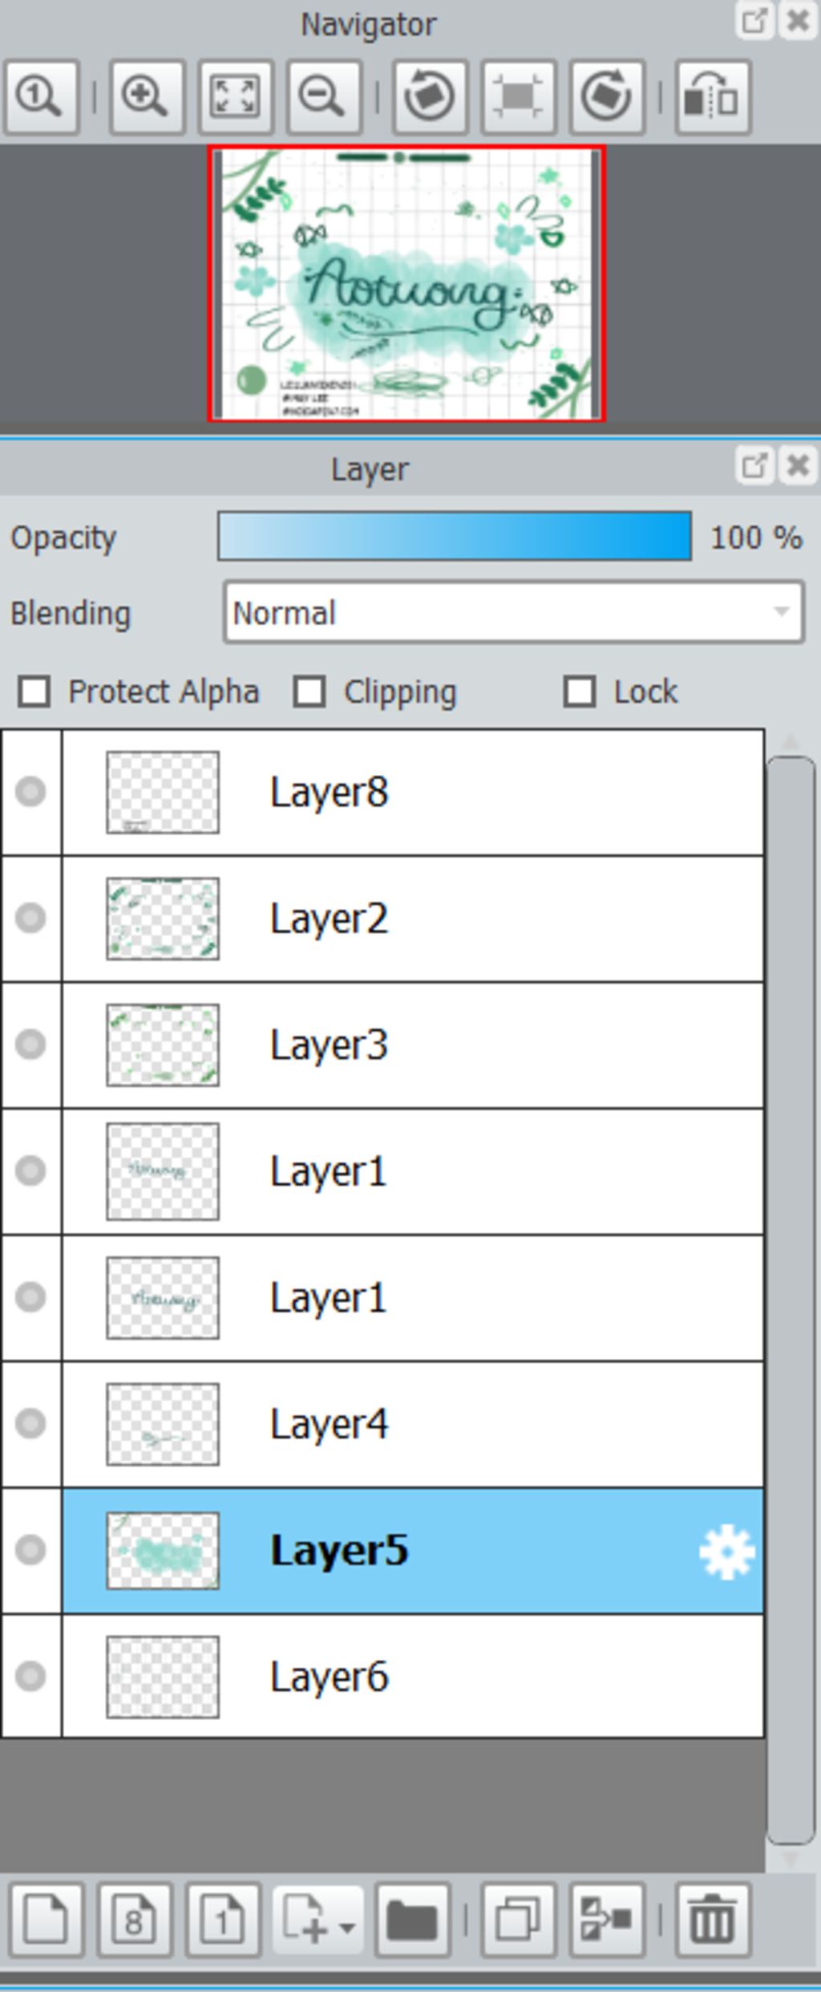The width and height of the screenshot is (821, 1992).
Task: Open the Blending mode dropdown
Action: click(x=513, y=613)
